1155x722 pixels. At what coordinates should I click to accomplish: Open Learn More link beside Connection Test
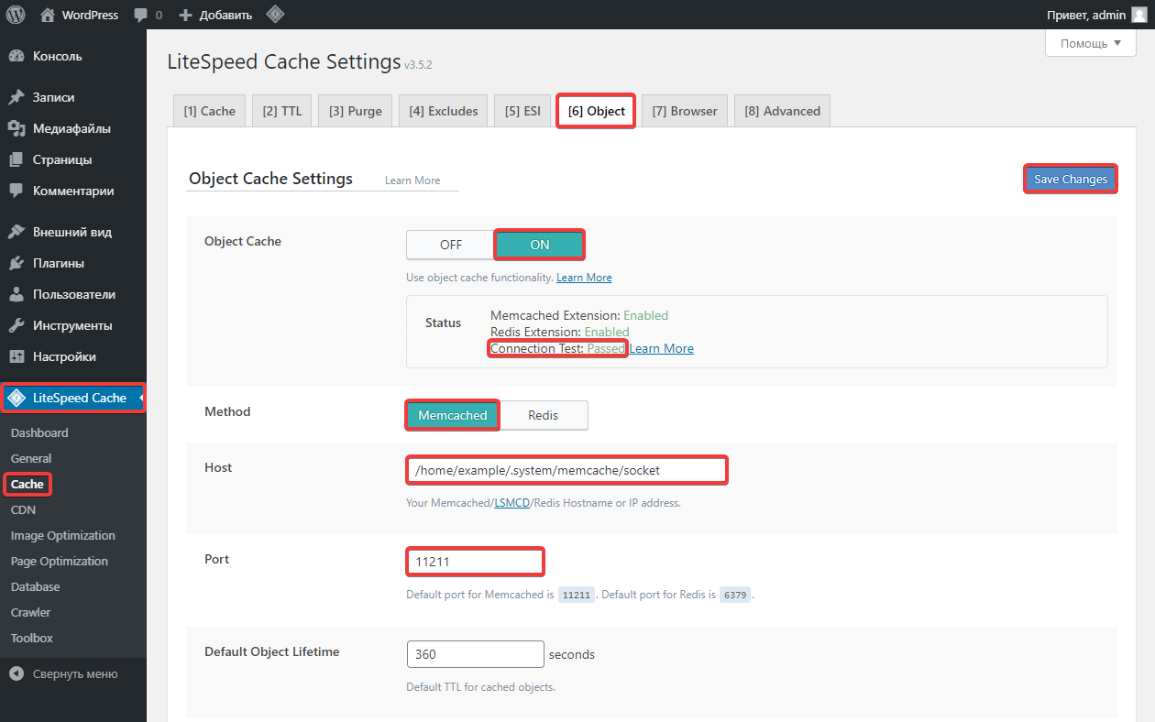tap(661, 348)
